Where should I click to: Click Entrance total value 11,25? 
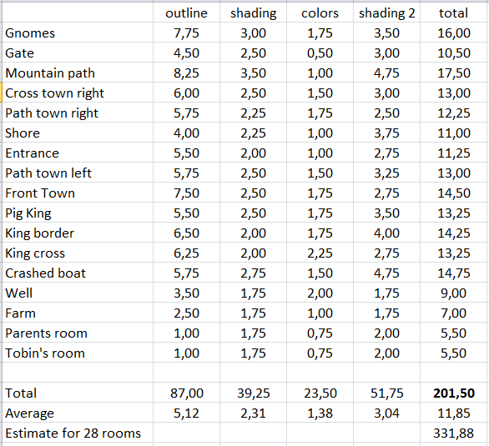[454, 153]
